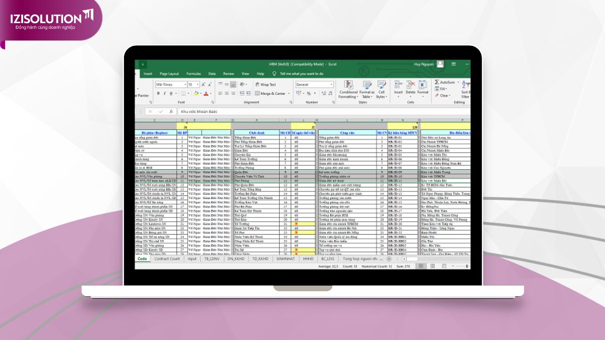The height and width of the screenshot is (340, 605).
Task: Expand the Merge & Center dropdown arrow
Action: coord(289,94)
